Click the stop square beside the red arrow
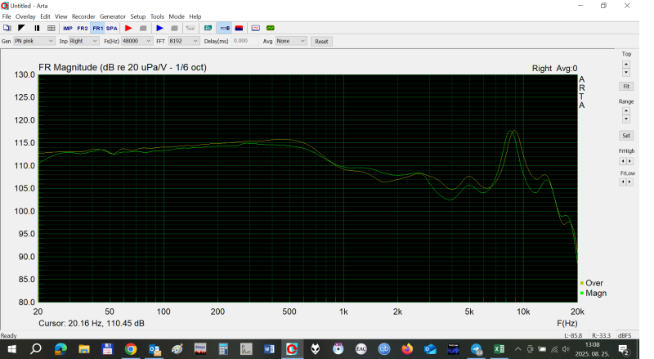 coord(143,28)
